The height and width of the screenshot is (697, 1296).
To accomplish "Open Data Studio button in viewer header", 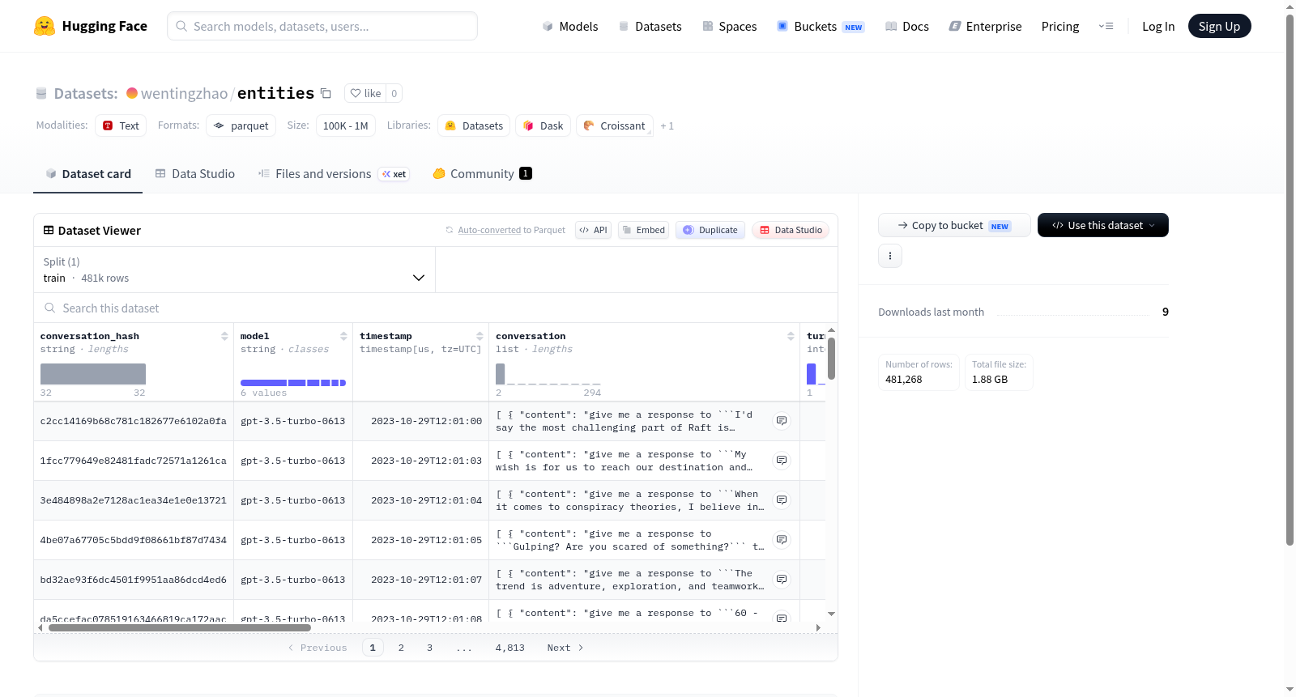I will pos(790,230).
